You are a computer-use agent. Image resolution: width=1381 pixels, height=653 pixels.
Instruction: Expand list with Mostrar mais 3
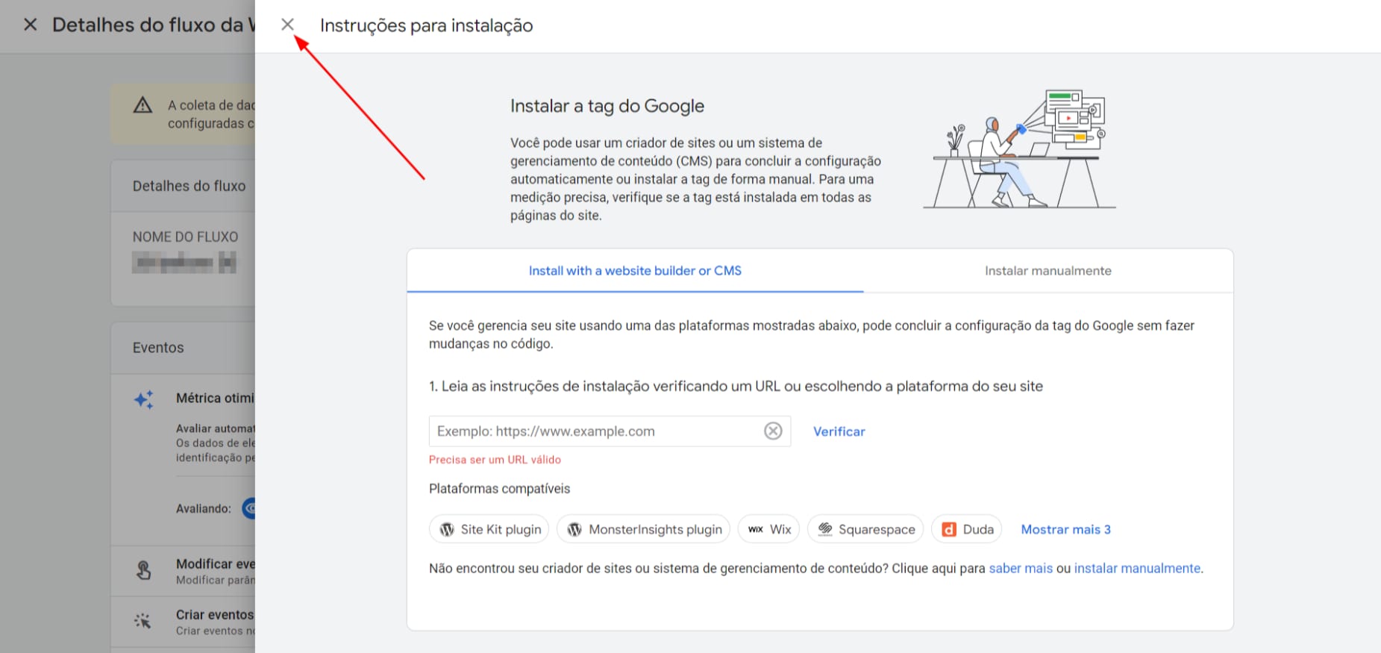click(x=1065, y=529)
